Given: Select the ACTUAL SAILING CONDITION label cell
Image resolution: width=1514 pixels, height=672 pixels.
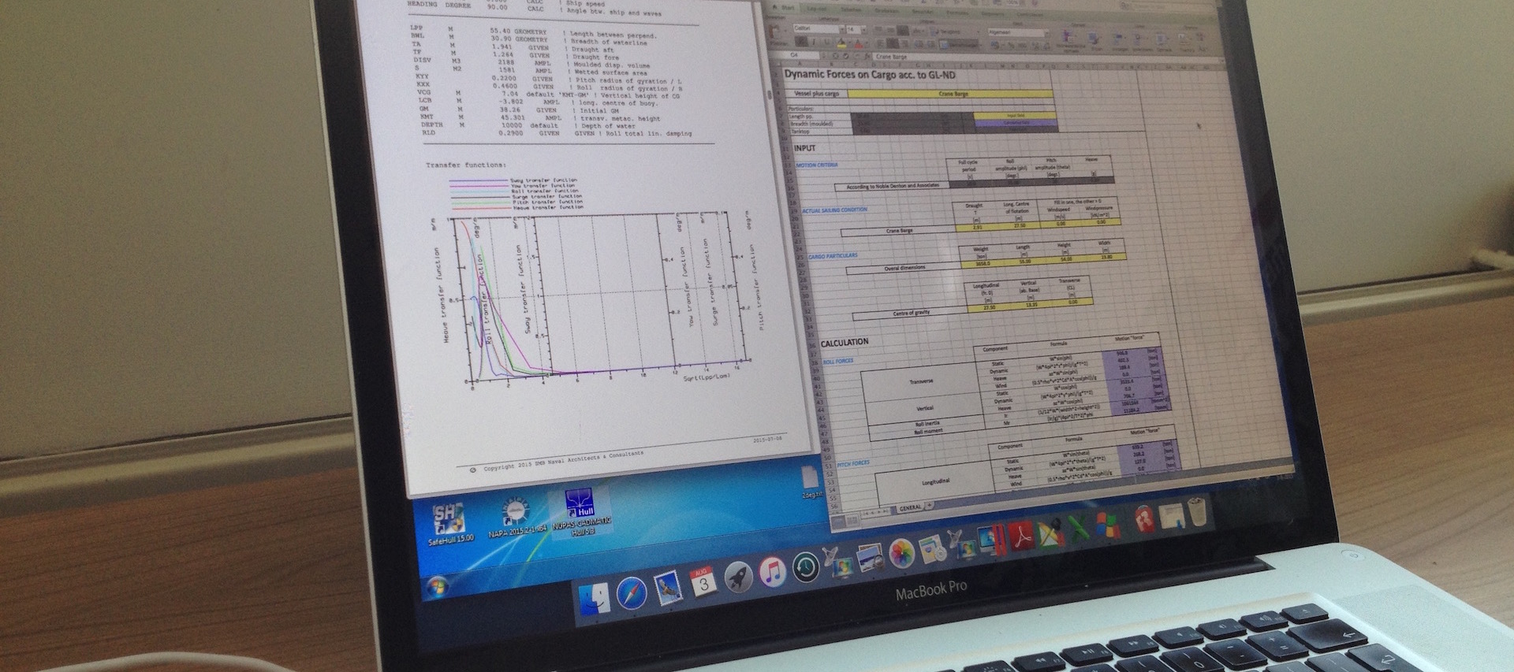Looking at the screenshot, I should click(x=835, y=210).
